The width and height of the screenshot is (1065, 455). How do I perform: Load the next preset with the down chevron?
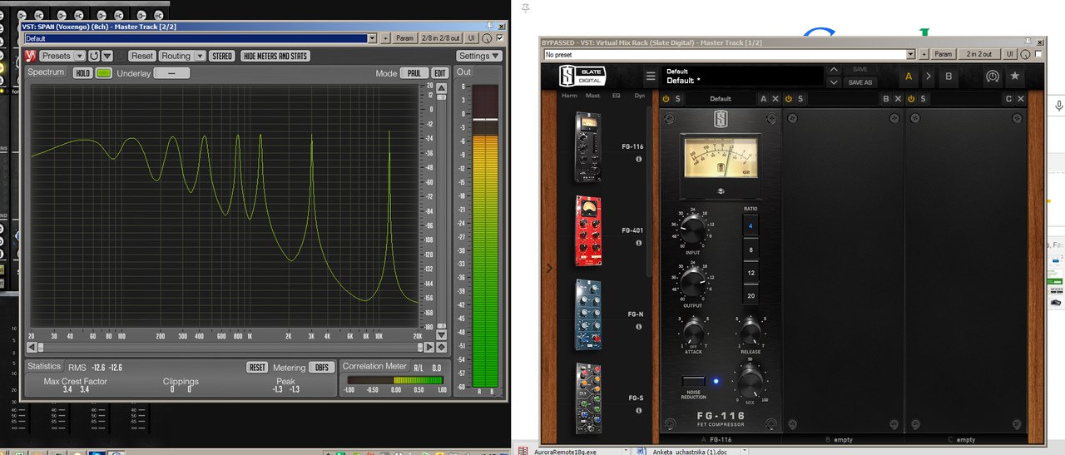tap(834, 82)
